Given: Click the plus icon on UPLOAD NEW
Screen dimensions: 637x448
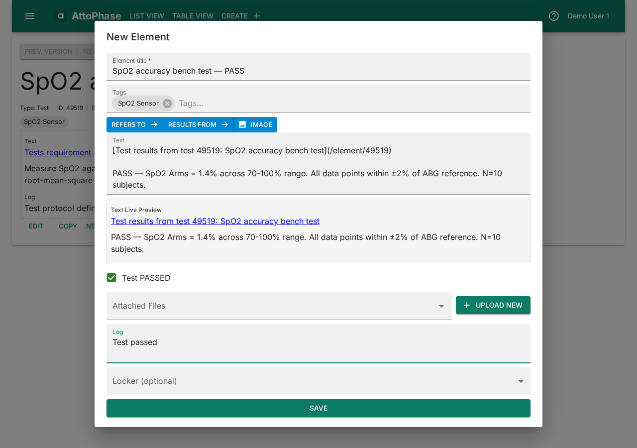Looking at the screenshot, I should [466, 305].
